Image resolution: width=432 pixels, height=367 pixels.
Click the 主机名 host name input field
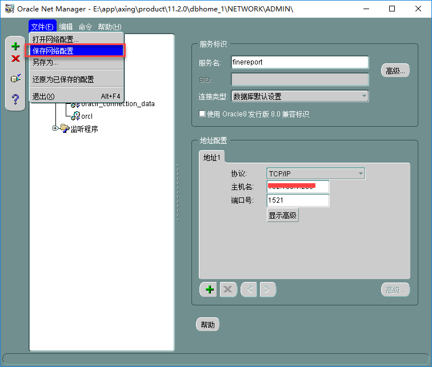tap(298, 187)
